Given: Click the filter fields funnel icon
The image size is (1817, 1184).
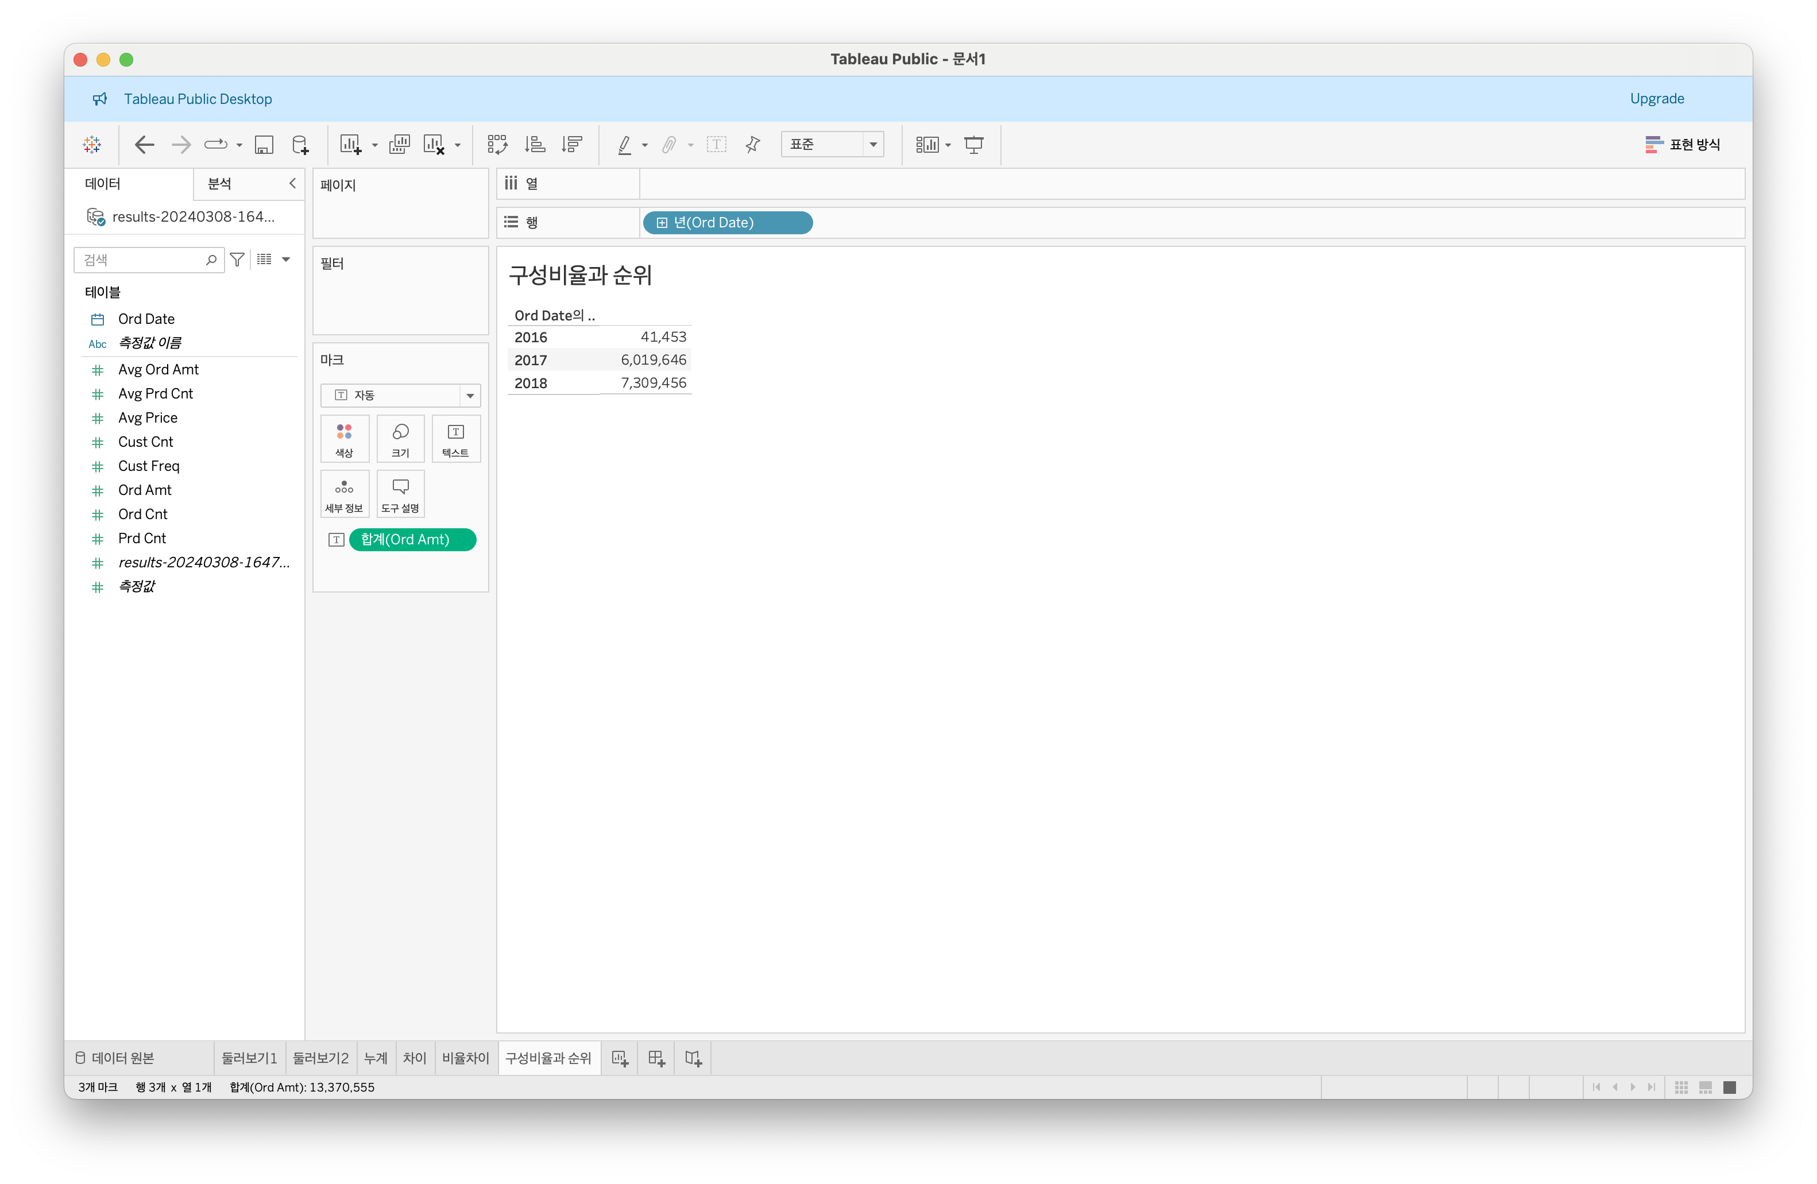Looking at the screenshot, I should tap(237, 260).
